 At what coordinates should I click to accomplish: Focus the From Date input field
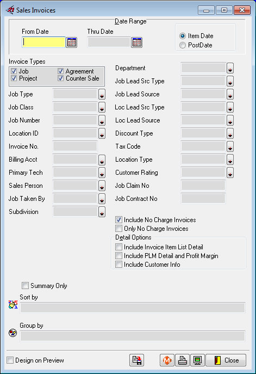coord(43,42)
